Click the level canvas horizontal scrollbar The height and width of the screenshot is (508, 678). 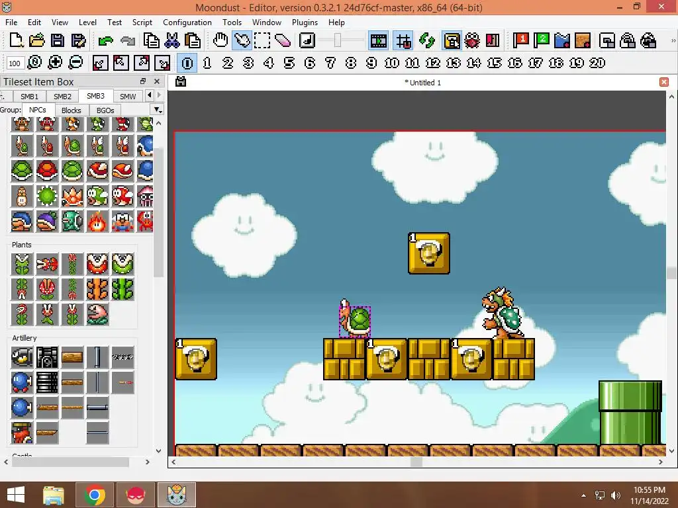(x=417, y=462)
